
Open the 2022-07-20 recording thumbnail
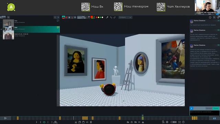click(8, 36)
